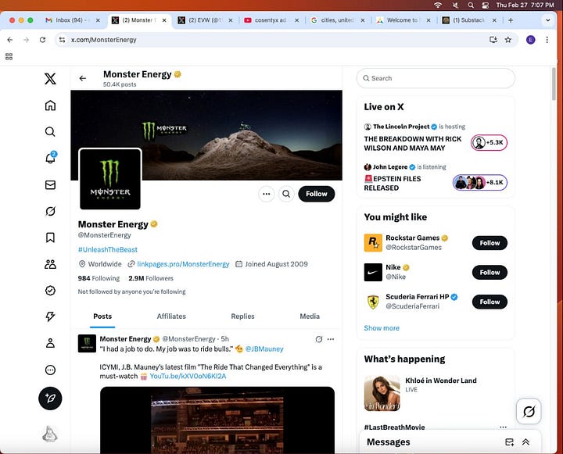Open Bookmarks in the sidebar
563x454 pixels.
[x=50, y=238]
